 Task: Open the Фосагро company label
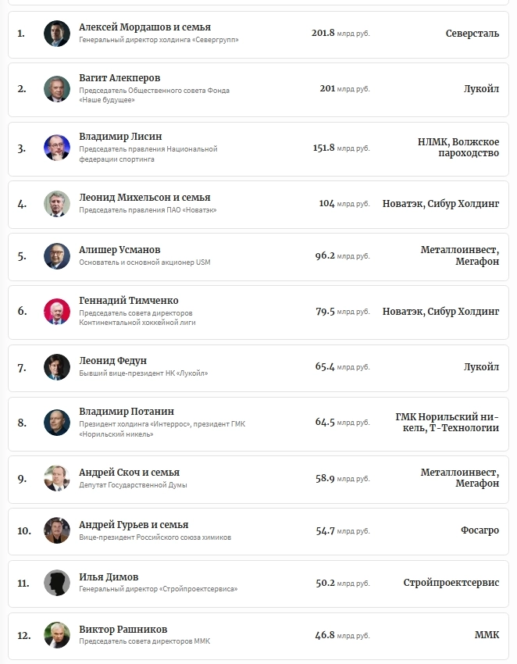(x=480, y=530)
